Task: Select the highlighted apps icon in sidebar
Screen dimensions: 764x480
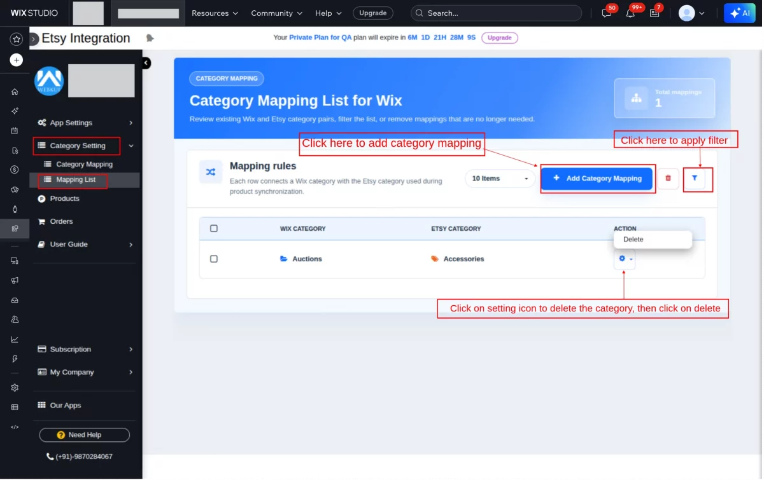Action: 15,228
